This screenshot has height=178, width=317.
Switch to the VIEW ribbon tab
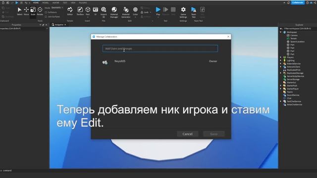(73, 3)
